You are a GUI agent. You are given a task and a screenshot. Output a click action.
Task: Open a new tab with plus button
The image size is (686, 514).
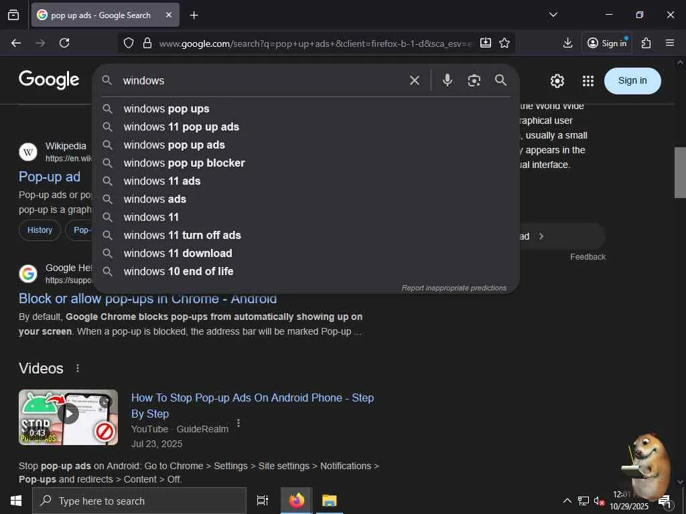click(x=194, y=15)
